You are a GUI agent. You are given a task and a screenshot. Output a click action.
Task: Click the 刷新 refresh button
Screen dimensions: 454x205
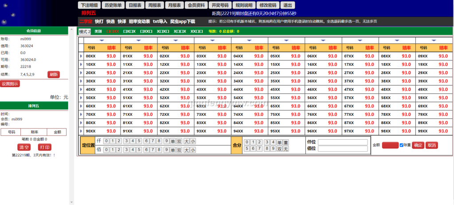coord(53,74)
